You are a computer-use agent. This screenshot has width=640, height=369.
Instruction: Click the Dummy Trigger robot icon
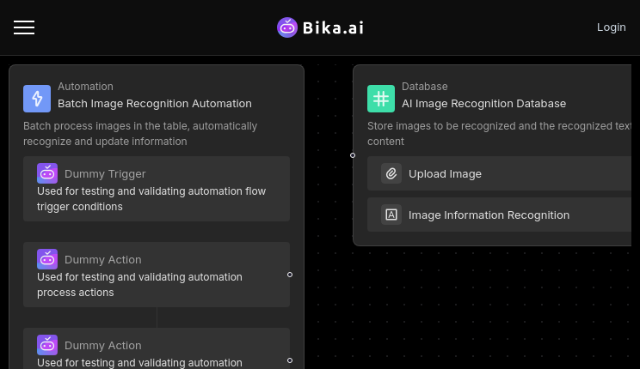(47, 173)
